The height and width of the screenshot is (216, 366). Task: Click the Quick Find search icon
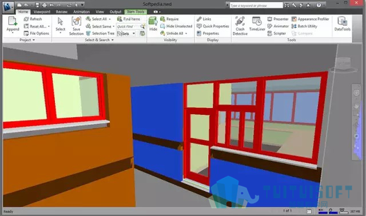(142, 26)
